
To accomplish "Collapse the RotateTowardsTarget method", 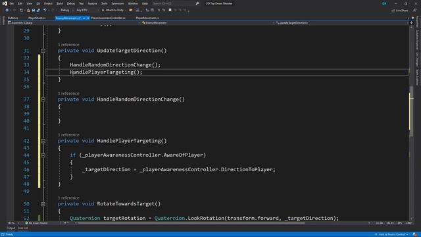I will point(43,204).
